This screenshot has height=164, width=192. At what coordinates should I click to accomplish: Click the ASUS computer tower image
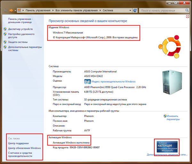(172, 82)
